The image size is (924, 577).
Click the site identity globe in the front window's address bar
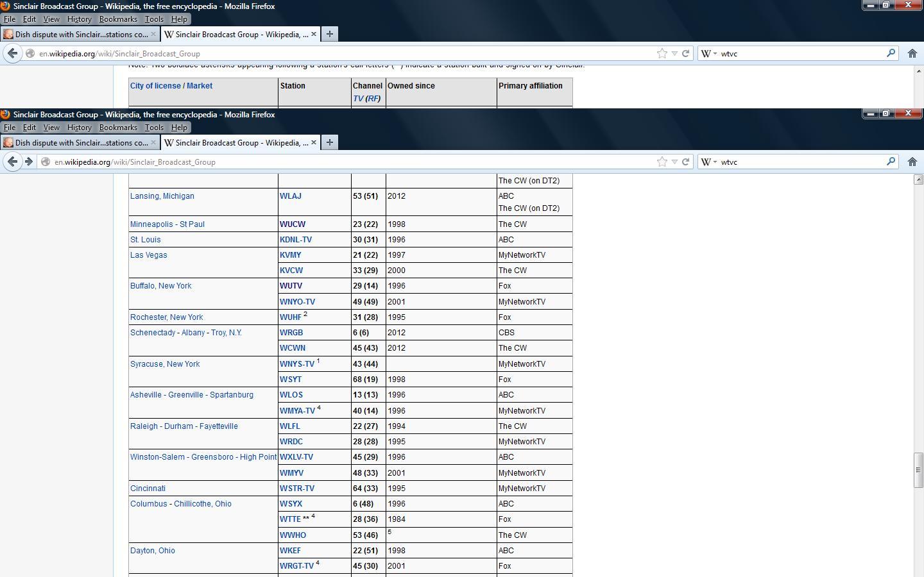[x=46, y=162]
